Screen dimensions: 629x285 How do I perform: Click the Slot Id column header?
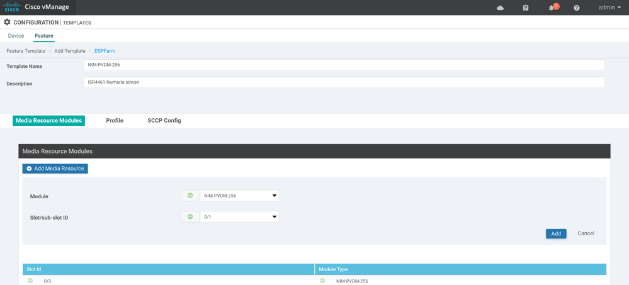(x=169, y=269)
